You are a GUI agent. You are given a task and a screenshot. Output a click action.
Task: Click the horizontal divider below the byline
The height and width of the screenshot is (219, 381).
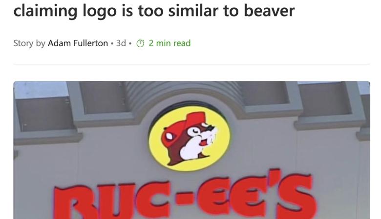point(191,64)
